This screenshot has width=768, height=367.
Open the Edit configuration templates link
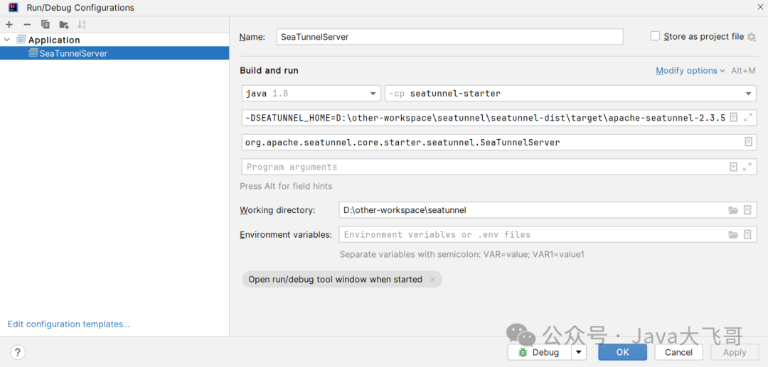(68, 324)
